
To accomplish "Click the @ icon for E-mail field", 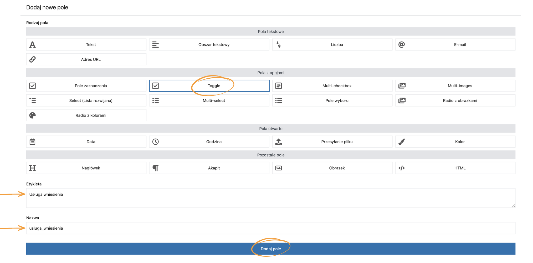I will [x=401, y=45].
